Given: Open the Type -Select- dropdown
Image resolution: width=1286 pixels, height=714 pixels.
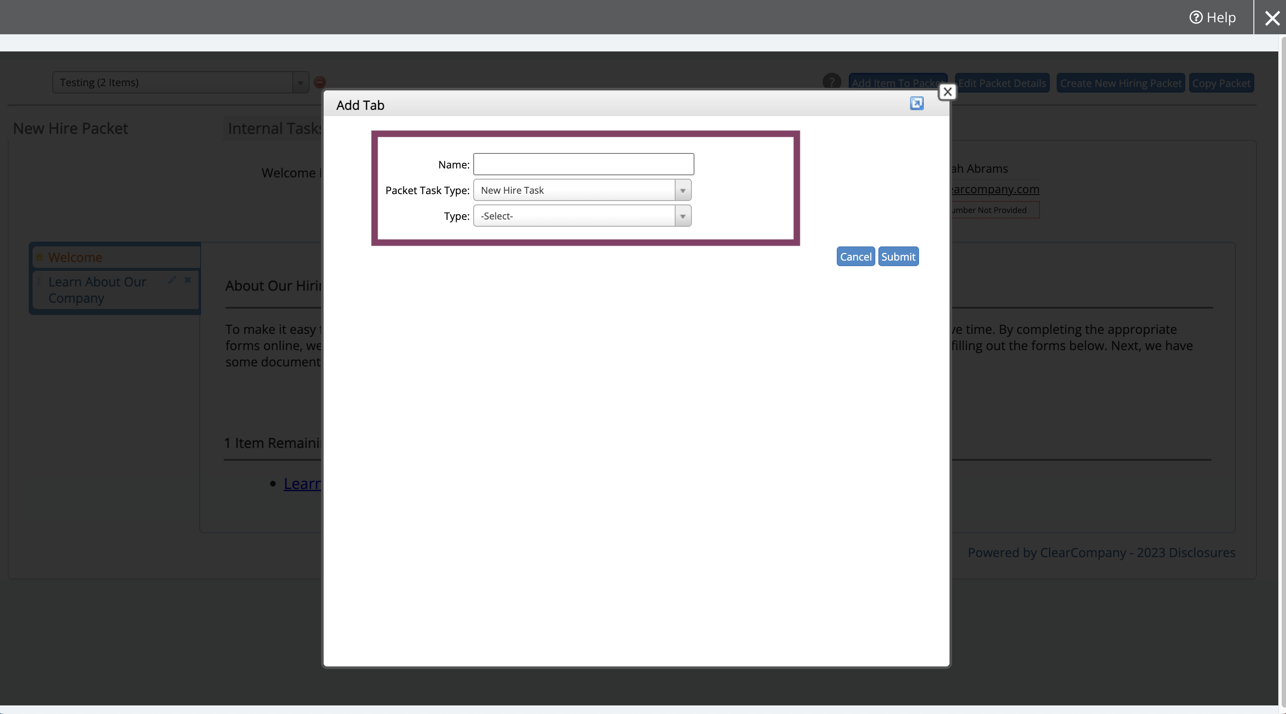Looking at the screenshot, I should tap(582, 216).
